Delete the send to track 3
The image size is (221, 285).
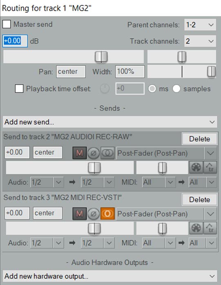click(199, 200)
